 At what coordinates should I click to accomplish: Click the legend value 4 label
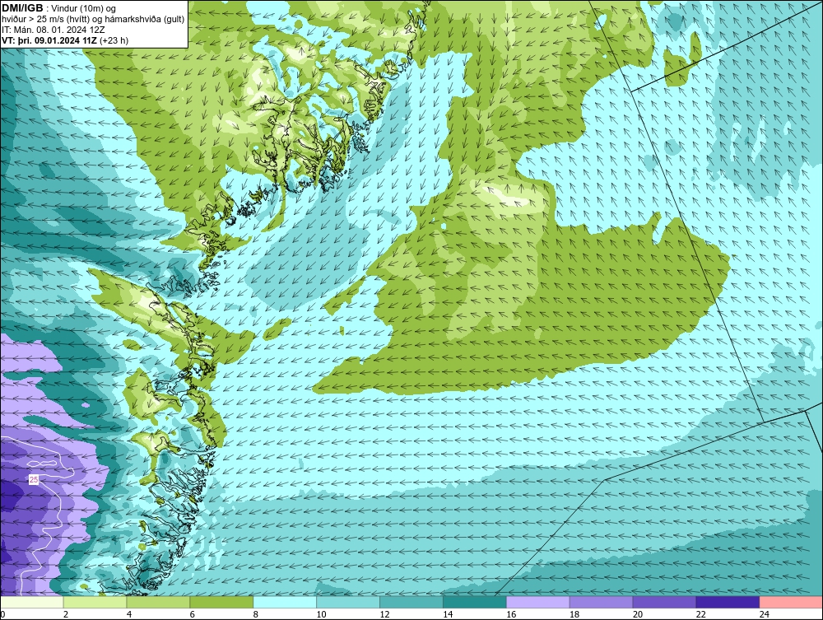129,614
